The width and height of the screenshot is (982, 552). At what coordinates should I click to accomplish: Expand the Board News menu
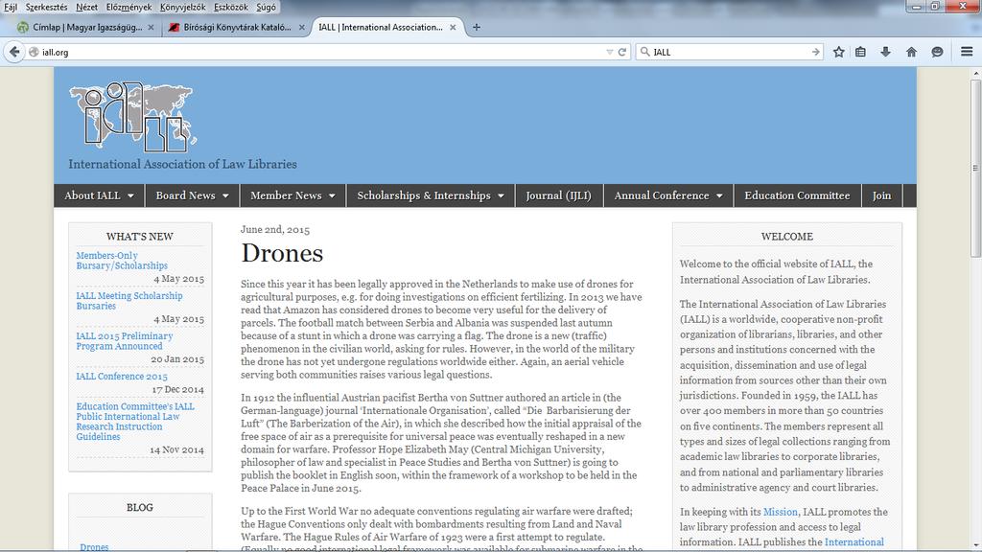click(192, 195)
